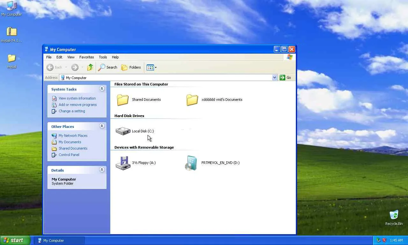
Task: Open the Edit menu
Action: (x=59, y=57)
